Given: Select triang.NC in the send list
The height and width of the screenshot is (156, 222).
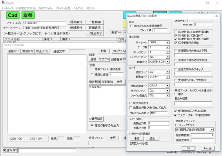Looking at the screenshot, I should [95, 87].
